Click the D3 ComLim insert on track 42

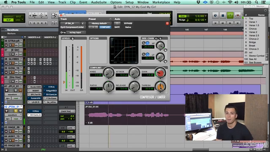click(x=35, y=115)
